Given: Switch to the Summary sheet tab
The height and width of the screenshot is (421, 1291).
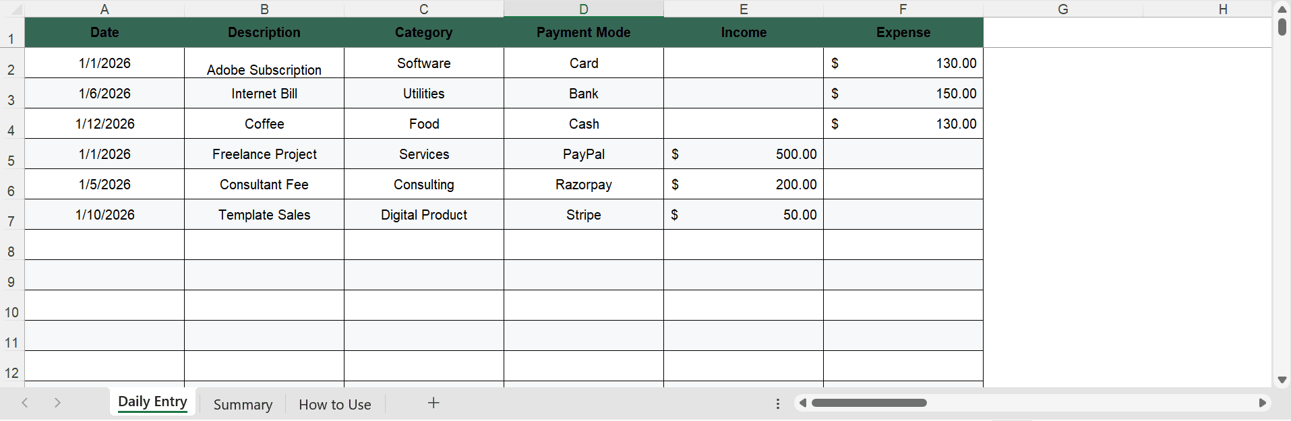Looking at the screenshot, I should [x=243, y=404].
